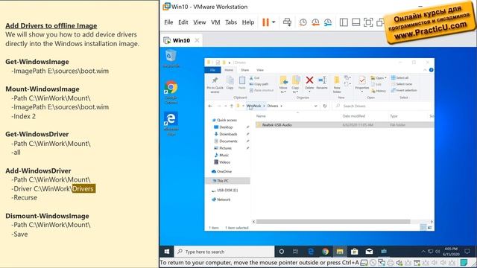Create a New folder from ribbon

tap(337, 85)
